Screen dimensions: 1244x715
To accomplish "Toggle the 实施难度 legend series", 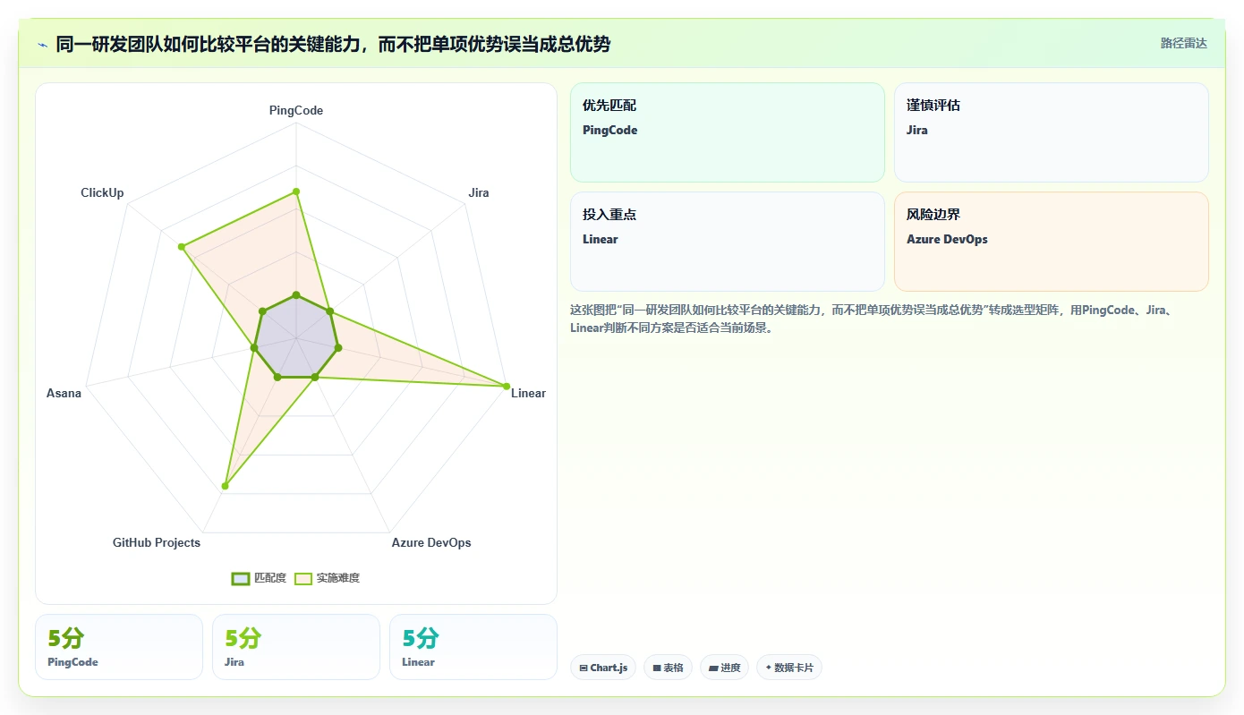I will point(328,578).
